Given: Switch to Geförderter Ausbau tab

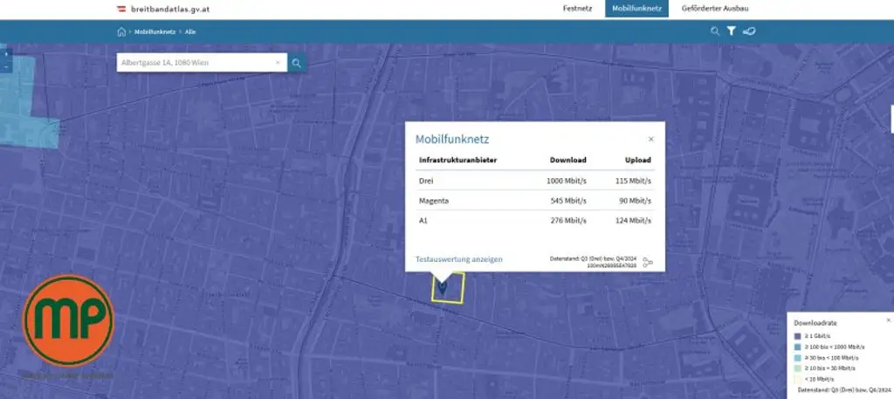Looking at the screenshot, I should coord(715,9).
